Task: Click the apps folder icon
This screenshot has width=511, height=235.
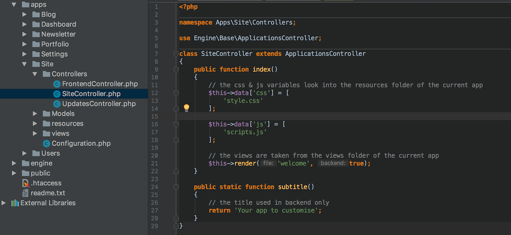Action: point(25,5)
